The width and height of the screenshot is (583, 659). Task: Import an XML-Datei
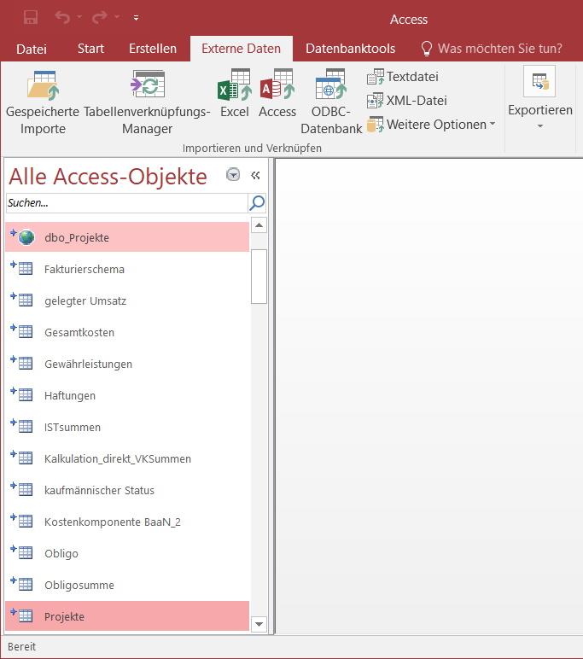[407, 101]
